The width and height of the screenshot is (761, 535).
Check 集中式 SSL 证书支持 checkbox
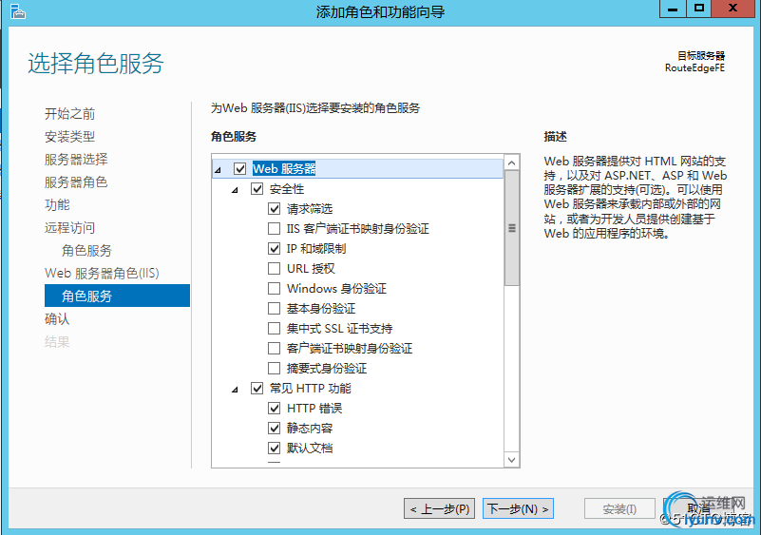pos(274,328)
